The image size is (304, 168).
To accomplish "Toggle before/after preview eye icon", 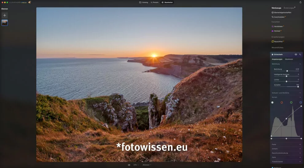I will click(x=129, y=165).
